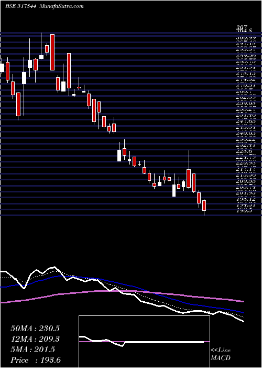
Task: Click the 240.05 price axis label
Action: point(246,134)
